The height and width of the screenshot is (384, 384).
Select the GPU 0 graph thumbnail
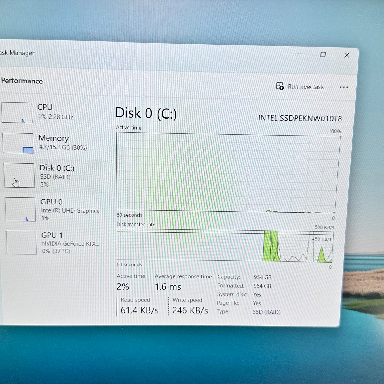pos(20,209)
